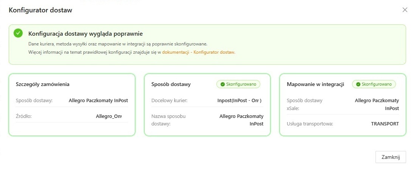This screenshot has width=411, height=169.
Task: Click Skonfigurowano badge beside Mapowanie w integracji
Action: (x=374, y=84)
